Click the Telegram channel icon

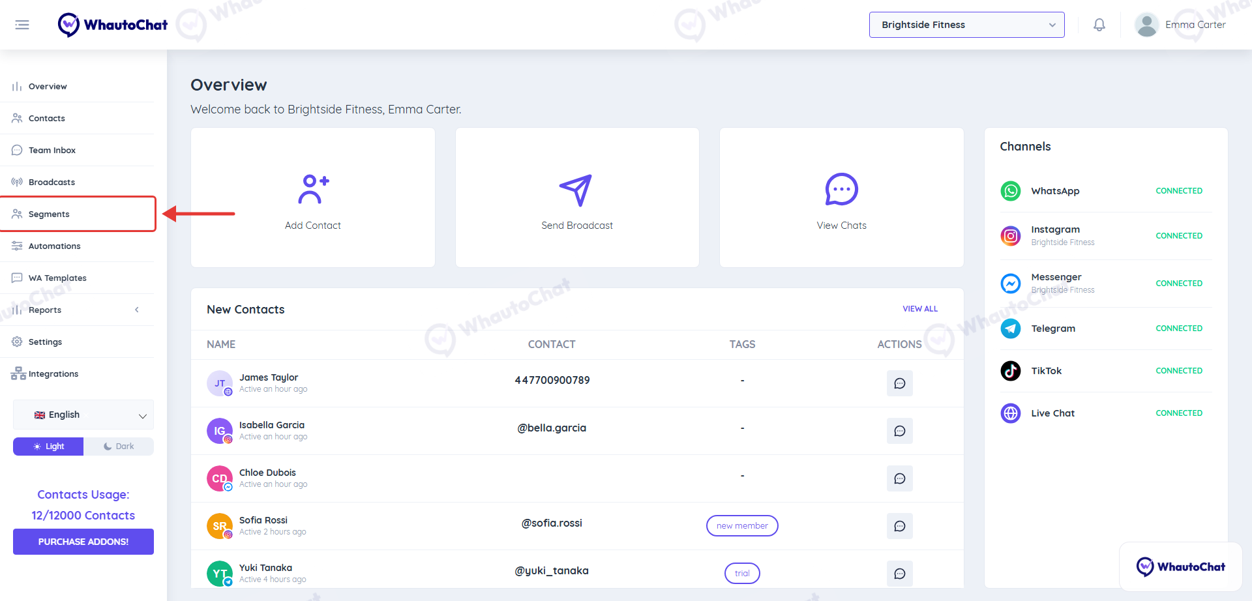pos(1011,329)
